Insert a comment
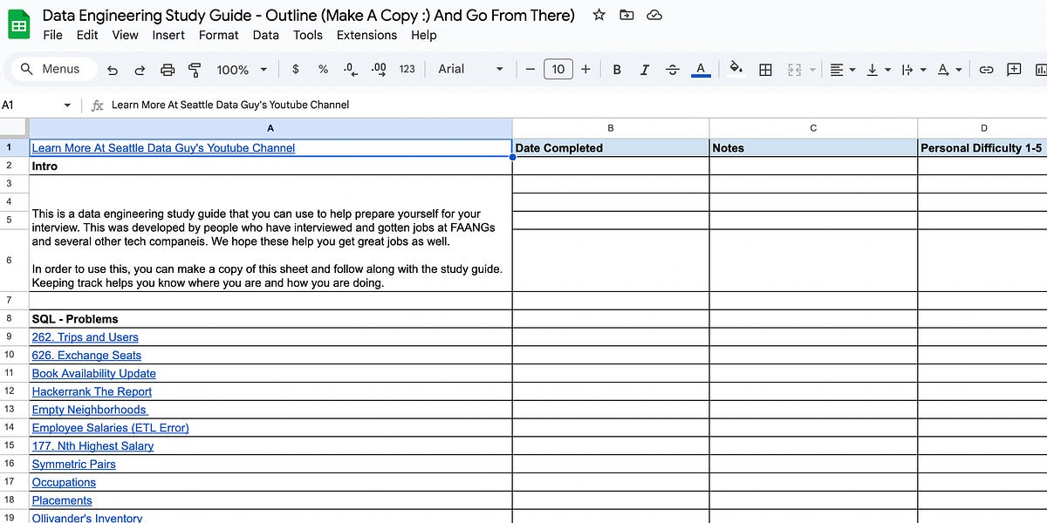 pos(1014,70)
